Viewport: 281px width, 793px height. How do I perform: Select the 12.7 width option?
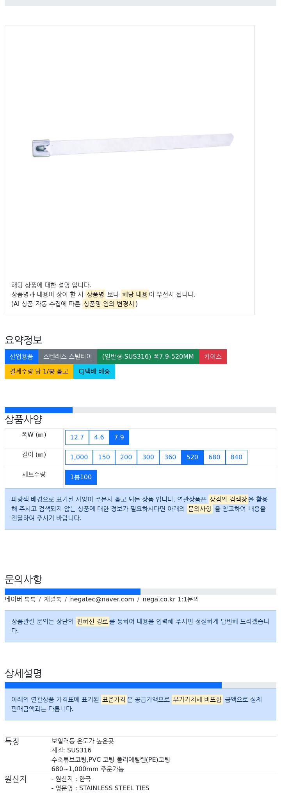77,437
